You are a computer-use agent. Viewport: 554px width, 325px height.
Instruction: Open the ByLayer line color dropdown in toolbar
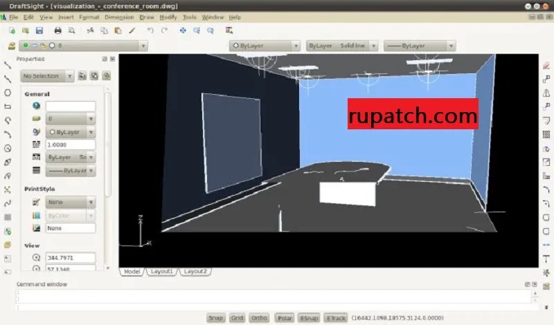pyautogui.click(x=265, y=46)
